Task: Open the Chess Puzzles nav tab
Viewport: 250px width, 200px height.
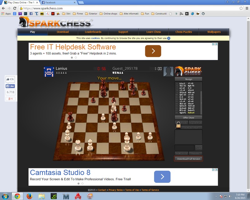Action: click(184, 32)
